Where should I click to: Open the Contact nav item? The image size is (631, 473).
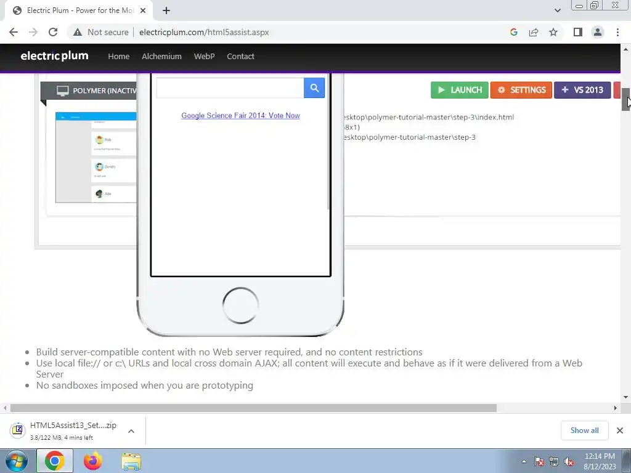coord(240,56)
